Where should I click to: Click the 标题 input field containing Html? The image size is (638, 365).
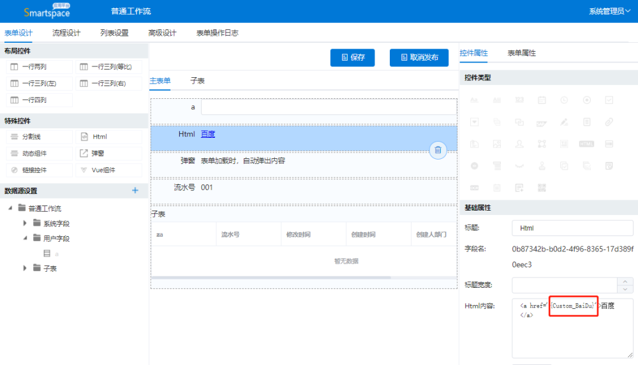[572, 228]
